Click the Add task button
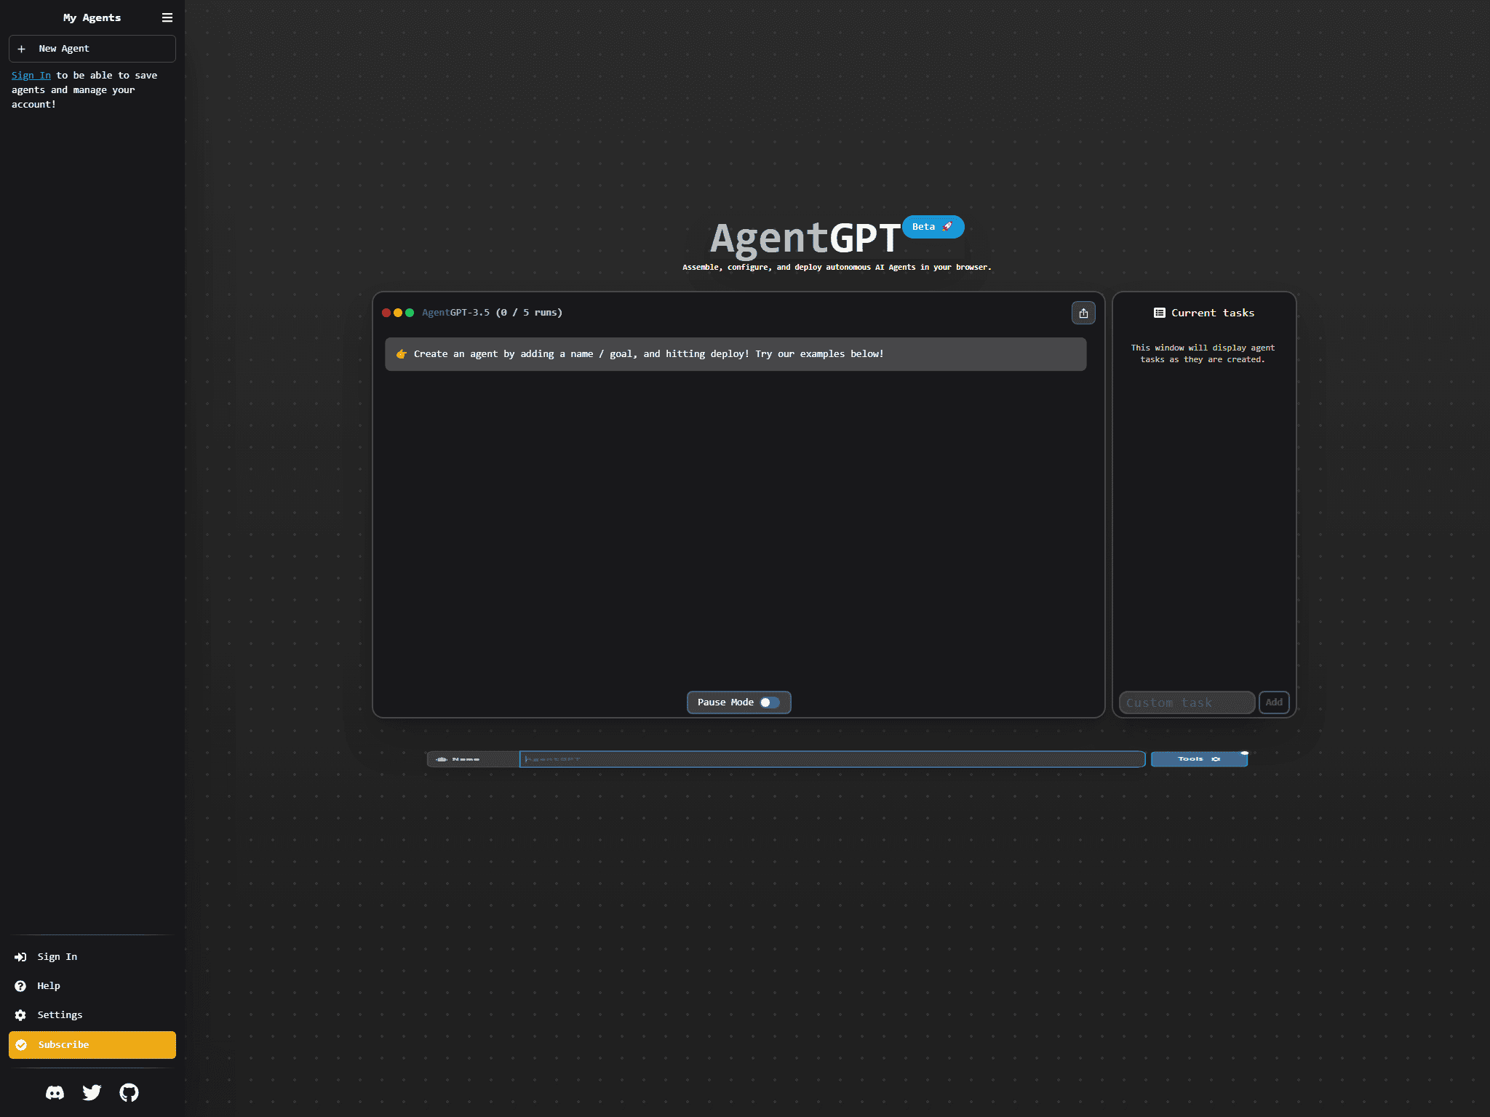 (x=1274, y=702)
